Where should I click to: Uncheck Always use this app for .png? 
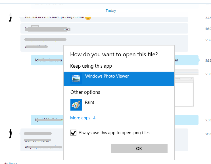[73, 133]
